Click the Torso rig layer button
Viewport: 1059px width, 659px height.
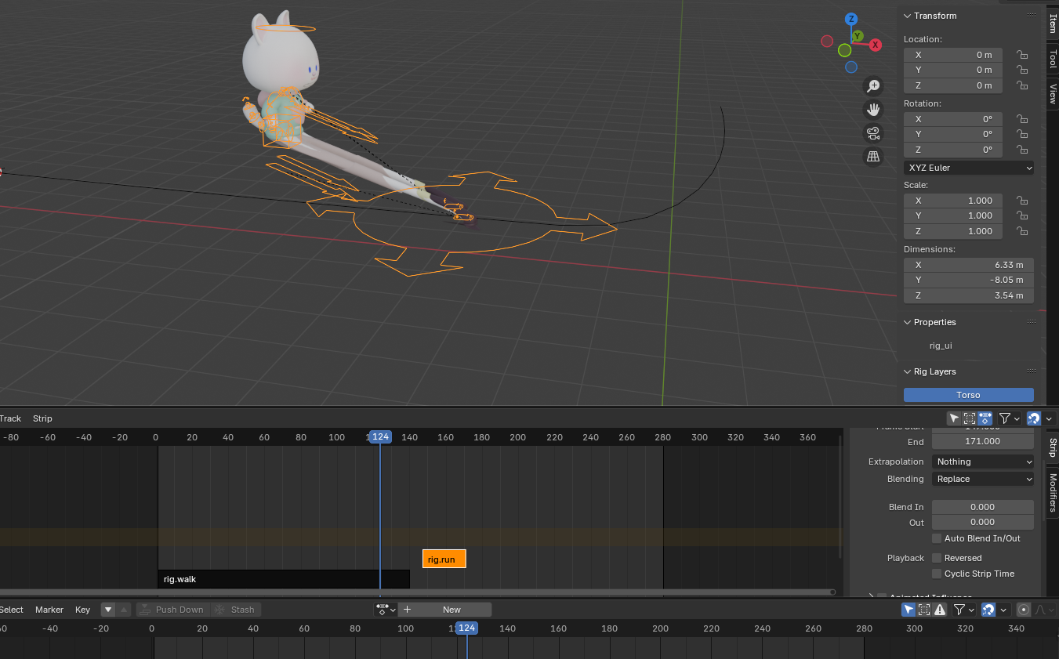pyautogui.click(x=969, y=395)
